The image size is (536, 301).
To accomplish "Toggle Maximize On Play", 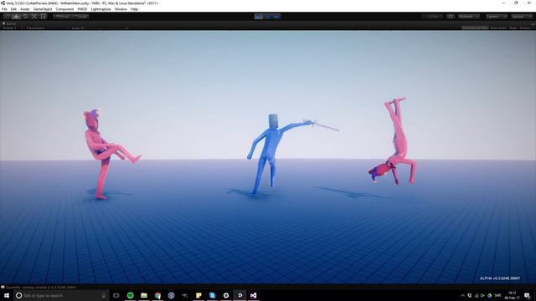I will click(475, 28).
